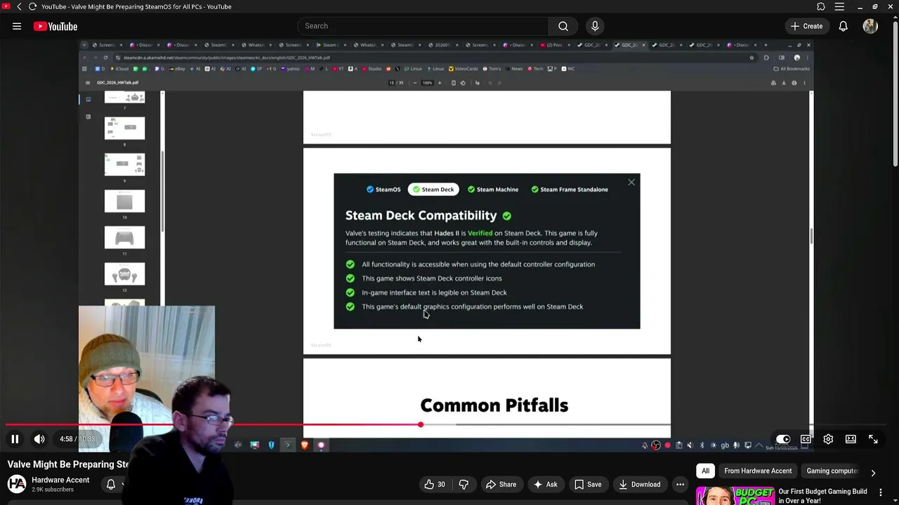Save the video to a playlist
This screenshot has width=899, height=505.
pos(587,484)
